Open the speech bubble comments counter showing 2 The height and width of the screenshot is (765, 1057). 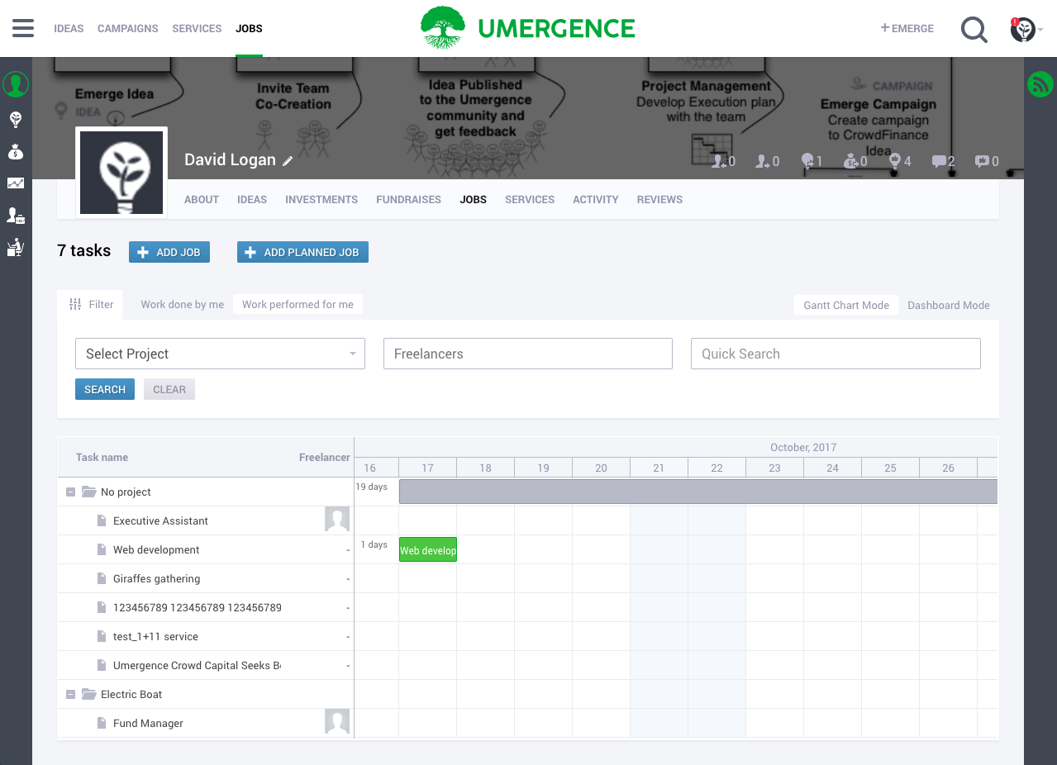pos(943,161)
